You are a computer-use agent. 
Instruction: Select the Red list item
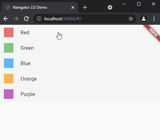[80, 32]
